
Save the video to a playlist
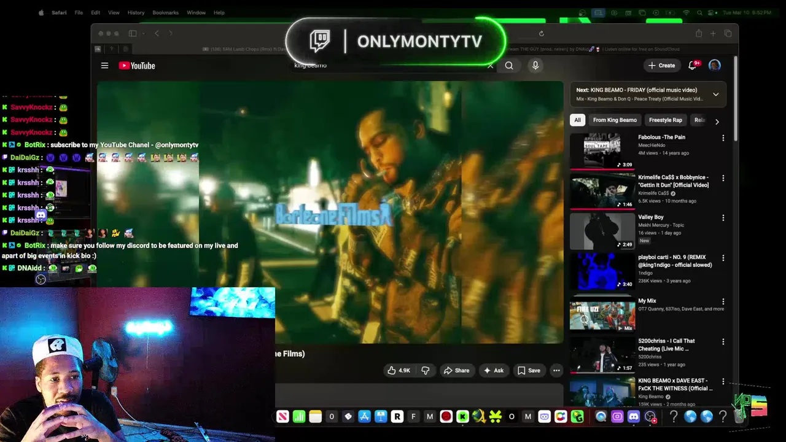tap(529, 370)
